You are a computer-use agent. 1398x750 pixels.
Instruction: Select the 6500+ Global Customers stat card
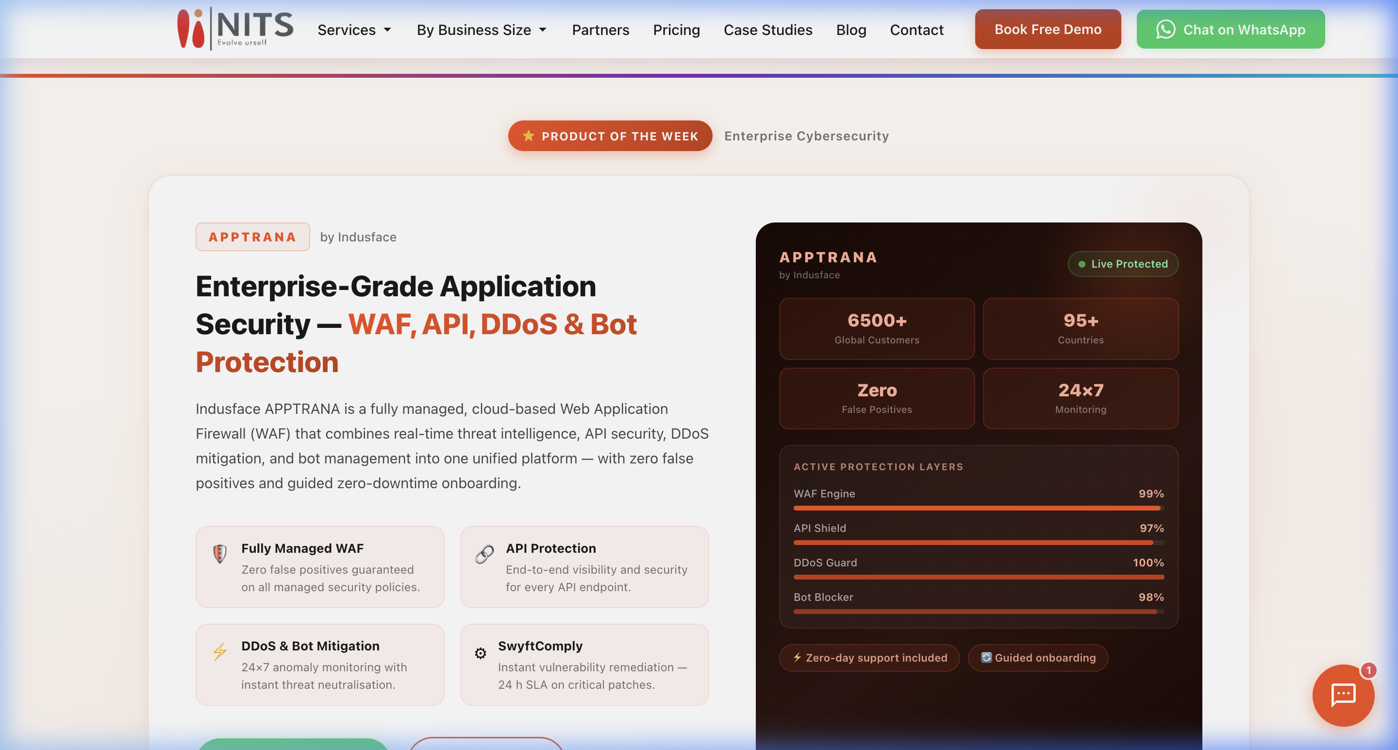pyautogui.click(x=877, y=328)
